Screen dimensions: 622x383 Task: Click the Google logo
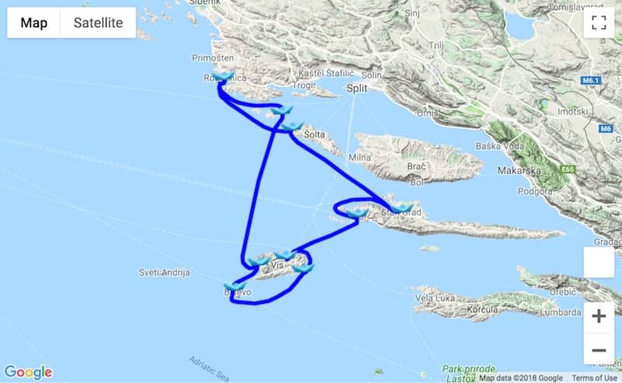point(28,372)
